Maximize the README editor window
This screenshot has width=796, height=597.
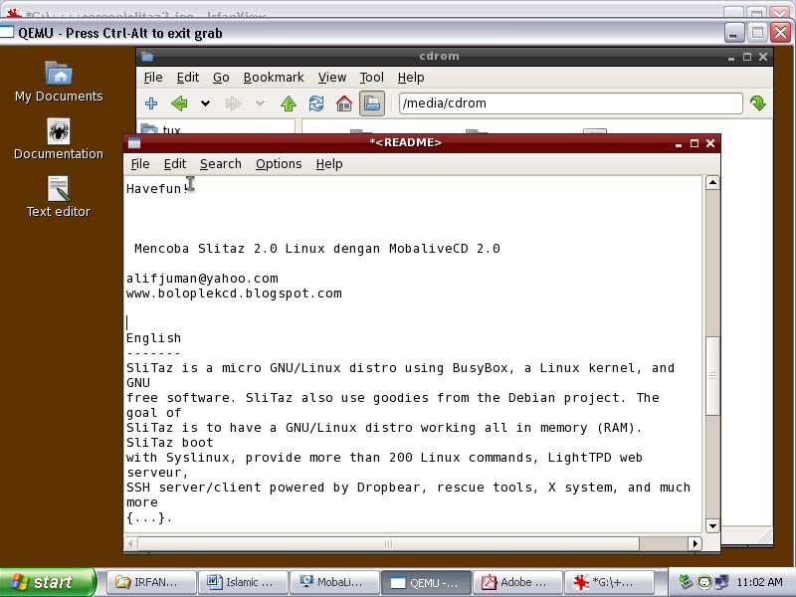pyautogui.click(x=694, y=143)
